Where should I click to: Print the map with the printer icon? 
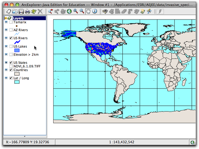tap(27, 12)
